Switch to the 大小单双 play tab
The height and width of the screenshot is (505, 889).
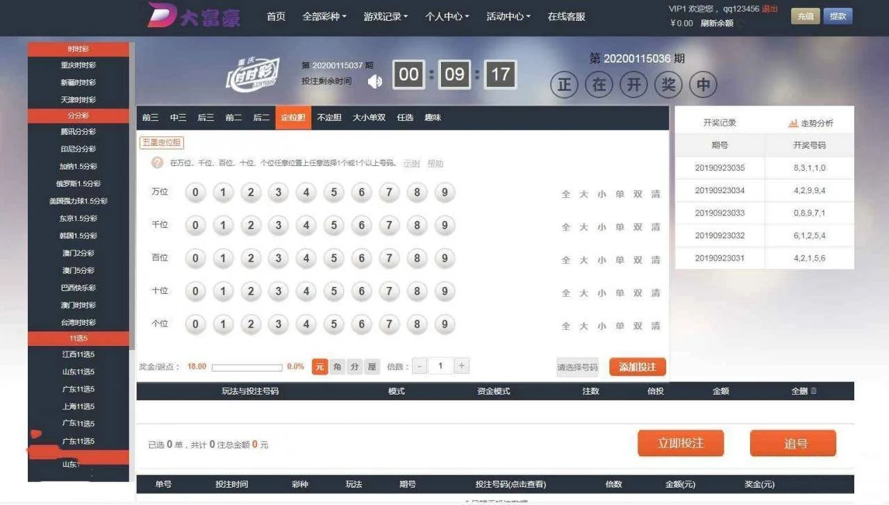[369, 117]
